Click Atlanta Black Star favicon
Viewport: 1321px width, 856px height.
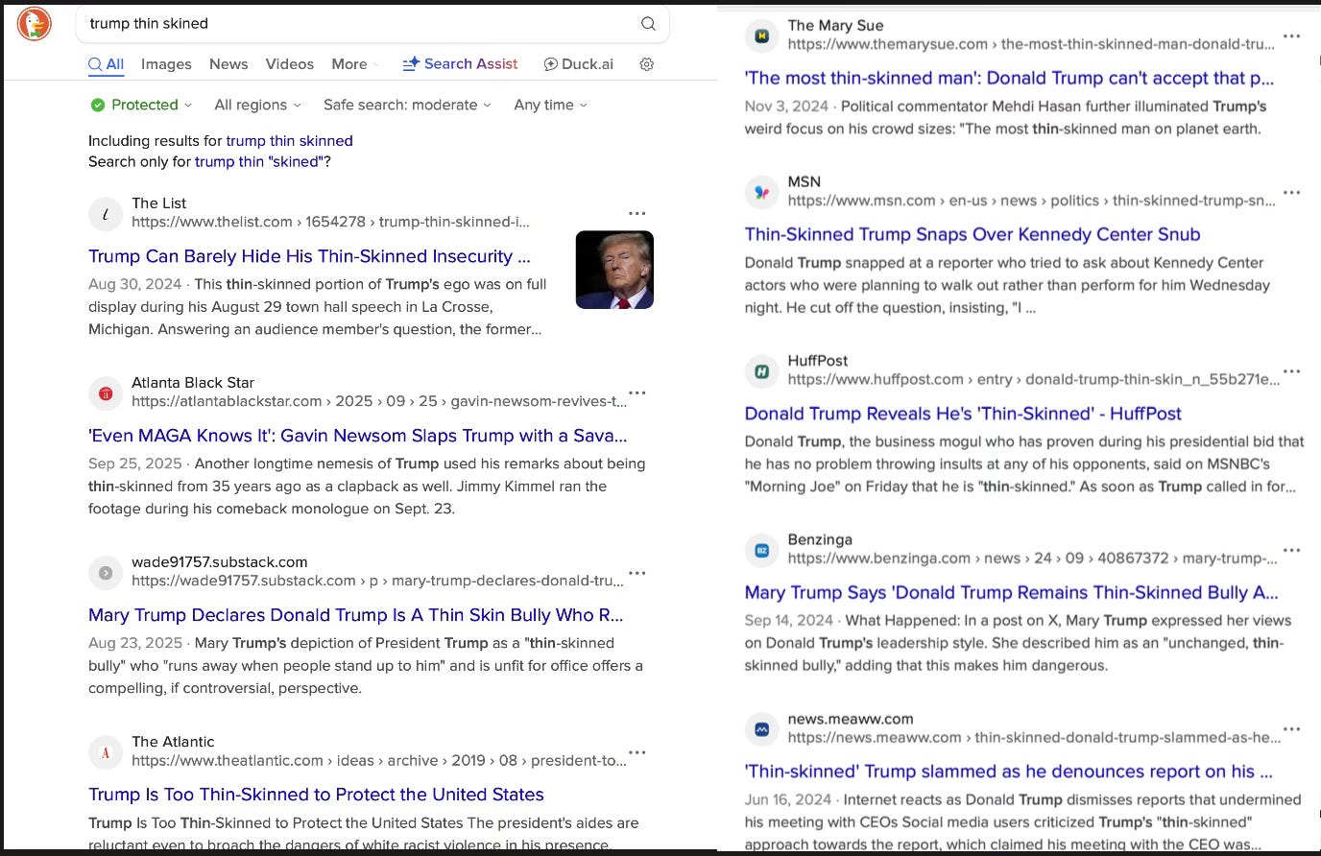coord(106,393)
